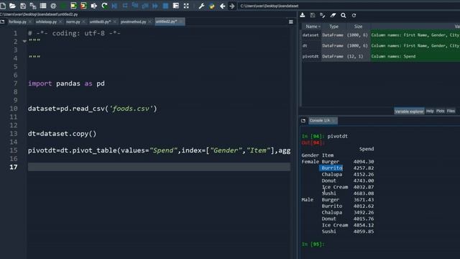
Task: Run selection or current line icon
Action: click(x=94, y=6)
